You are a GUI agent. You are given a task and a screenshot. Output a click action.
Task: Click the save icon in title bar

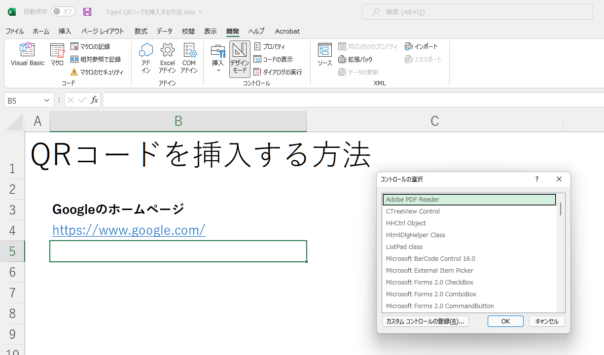87,12
